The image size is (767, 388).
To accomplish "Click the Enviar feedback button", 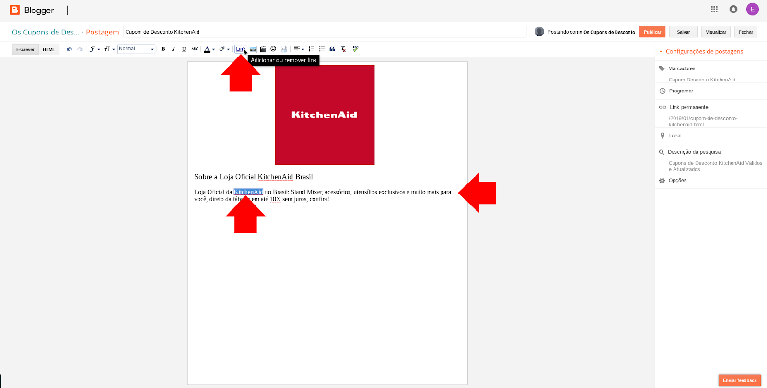I will point(740,380).
